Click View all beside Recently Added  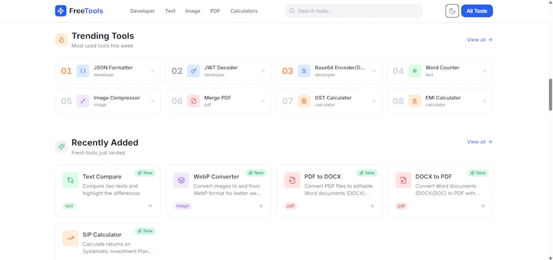coord(480,142)
